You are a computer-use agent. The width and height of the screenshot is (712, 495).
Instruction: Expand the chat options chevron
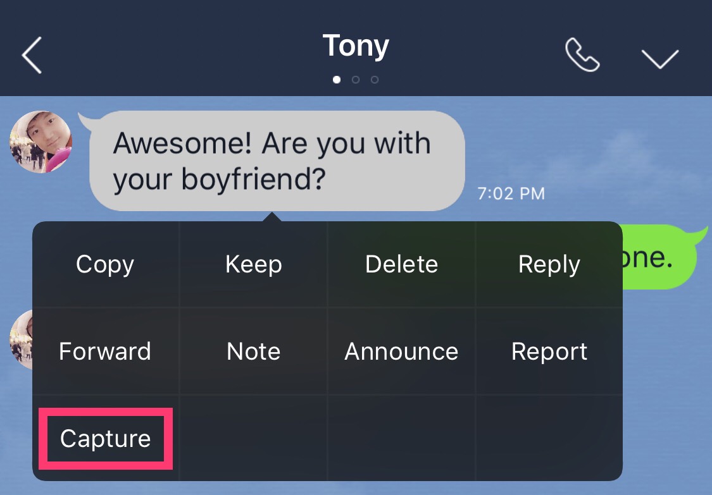[x=659, y=58]
